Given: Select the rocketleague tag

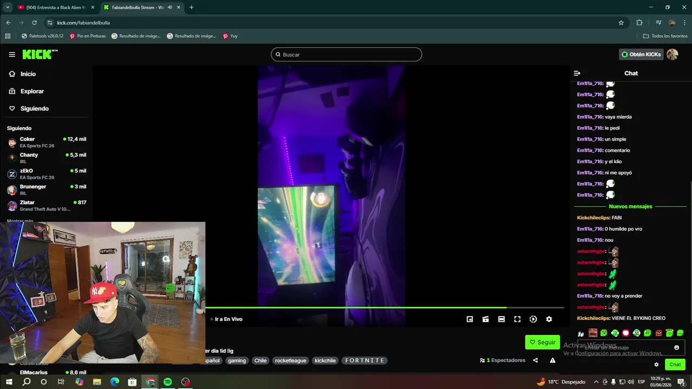Looking at the screenshot, I should point(290,360).
